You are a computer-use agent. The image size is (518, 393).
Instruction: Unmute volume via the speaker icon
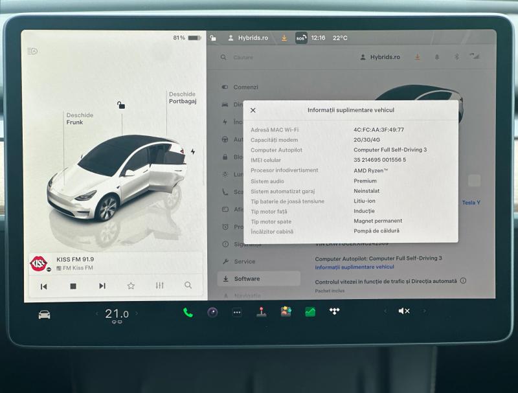click(x=403, y=311)
